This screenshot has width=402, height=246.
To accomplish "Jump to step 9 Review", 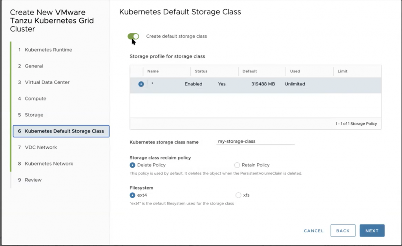I will (x=33, y=180).
